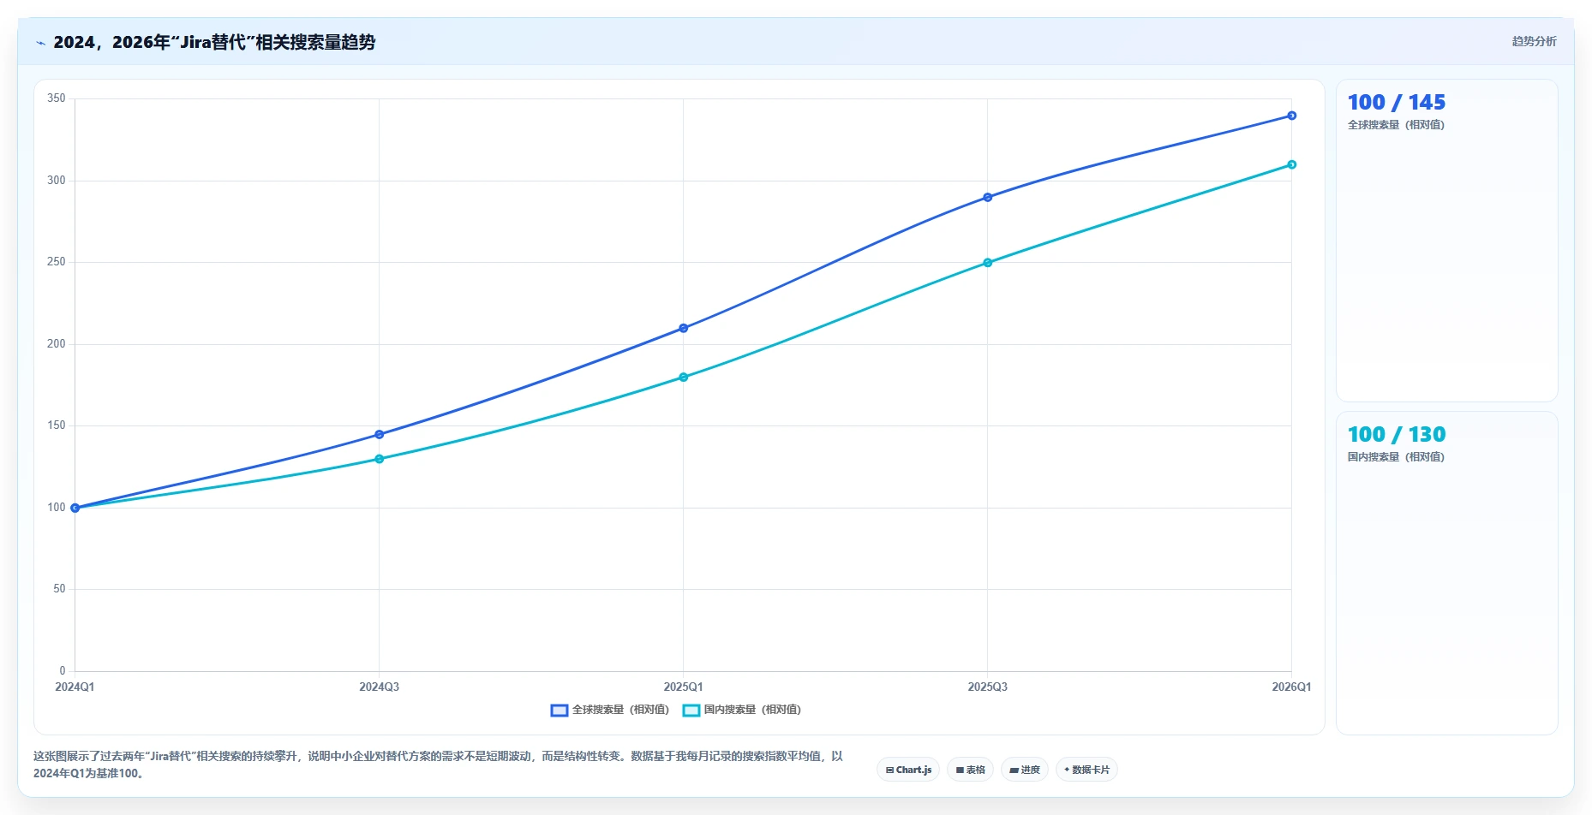
Task: Select the domestic data point at 2025Q1
Action: click(x=684, y=378)
